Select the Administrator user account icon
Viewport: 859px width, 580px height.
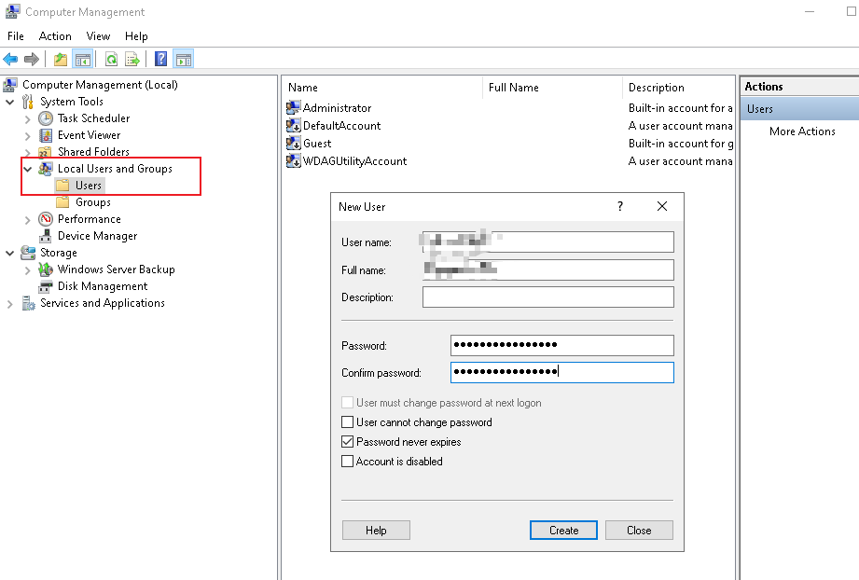click(293, 108)
